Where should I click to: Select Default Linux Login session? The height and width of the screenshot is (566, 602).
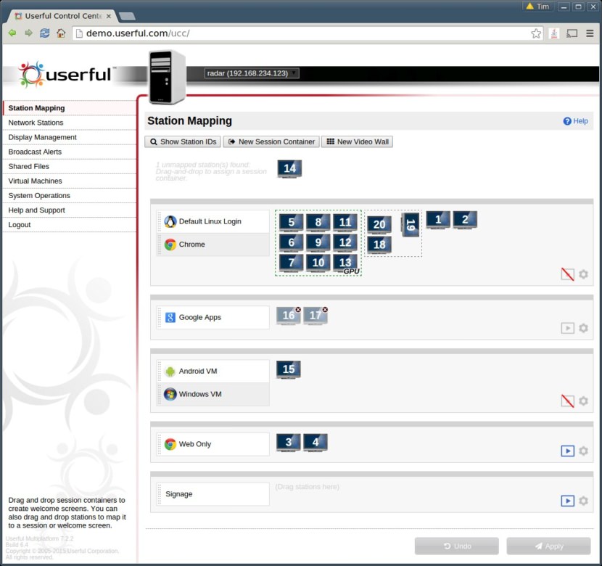point(213,221)
